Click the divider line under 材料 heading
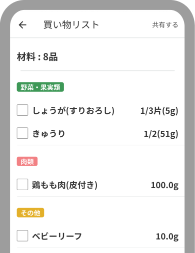Viewport: 195px width, 253px height. point(97,71)
